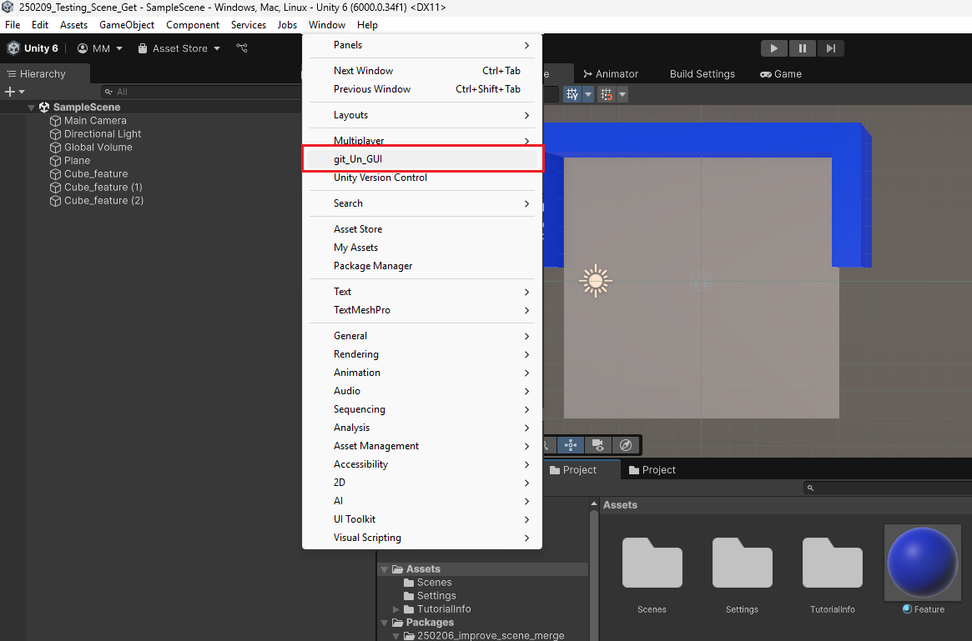Click the Unity 6 logo in the toolbar
Image resolution: width=972 pixels, height=641 pixels.
[13, 48]
